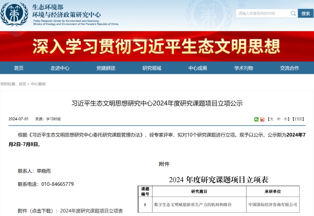Screen dimensions: 314x216
Task: Click the 承研单位 table header
Action: click(273, 192)
